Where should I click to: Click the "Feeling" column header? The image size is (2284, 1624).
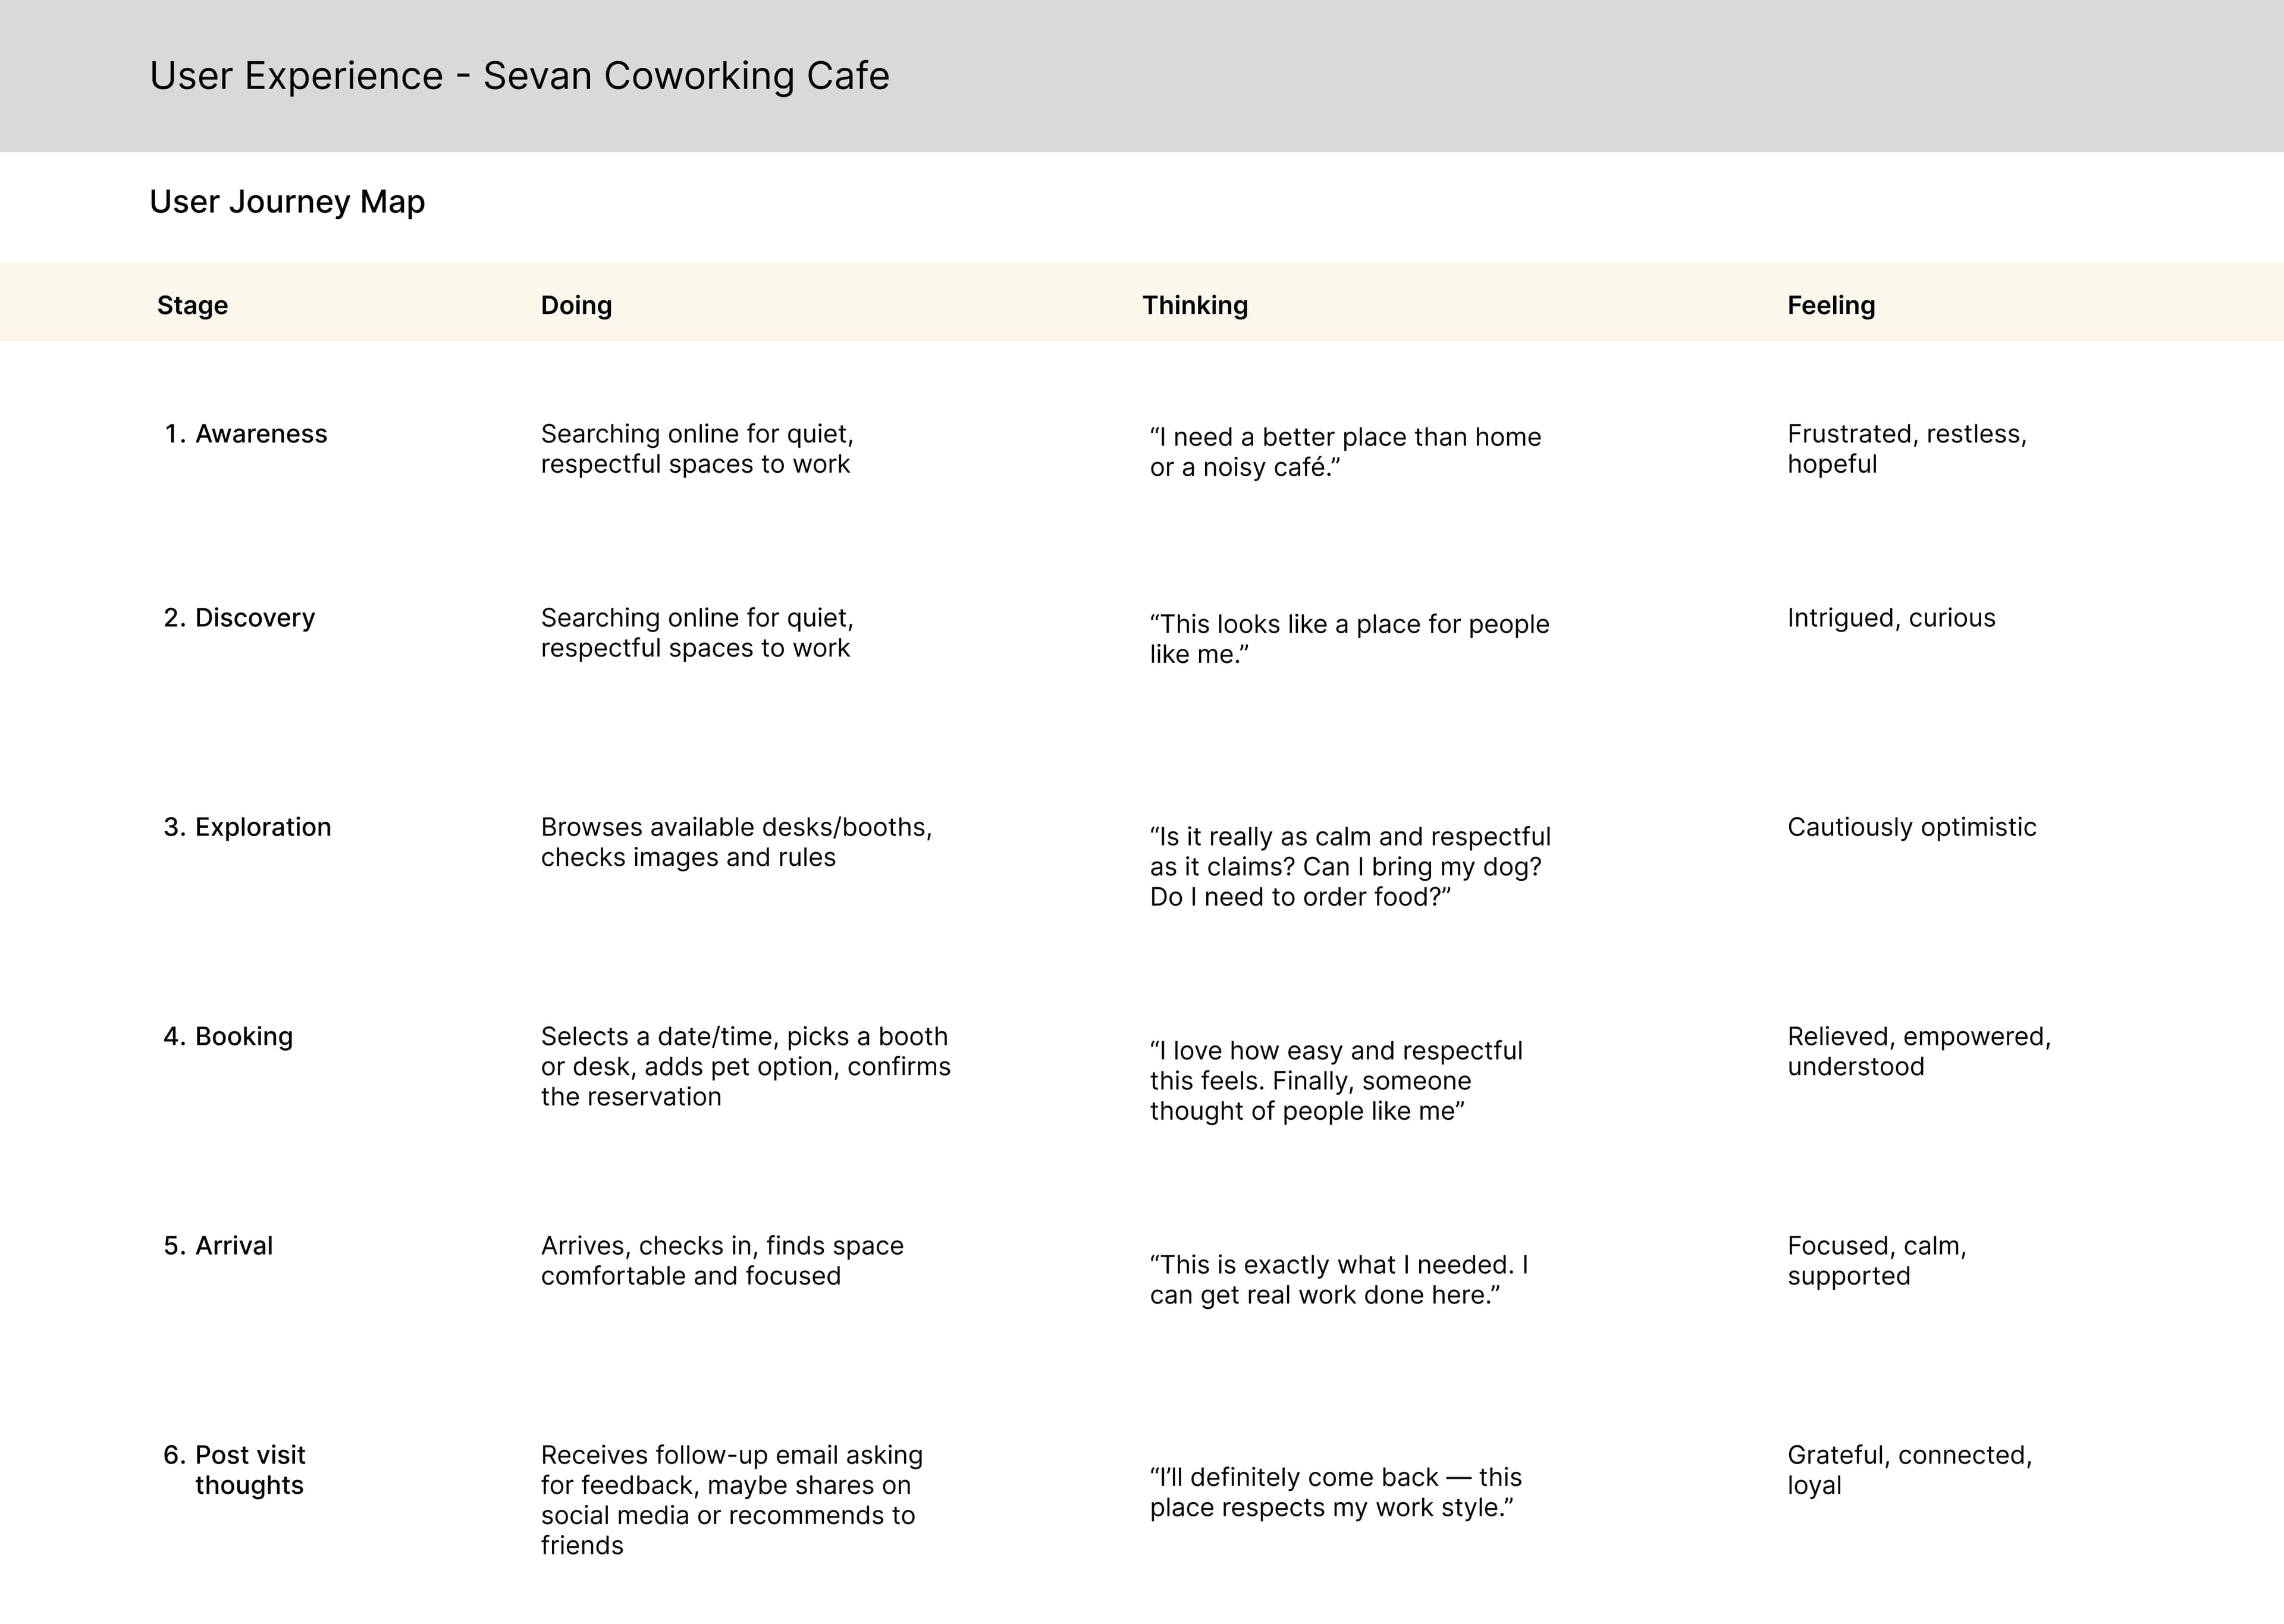click(1830, 305)
